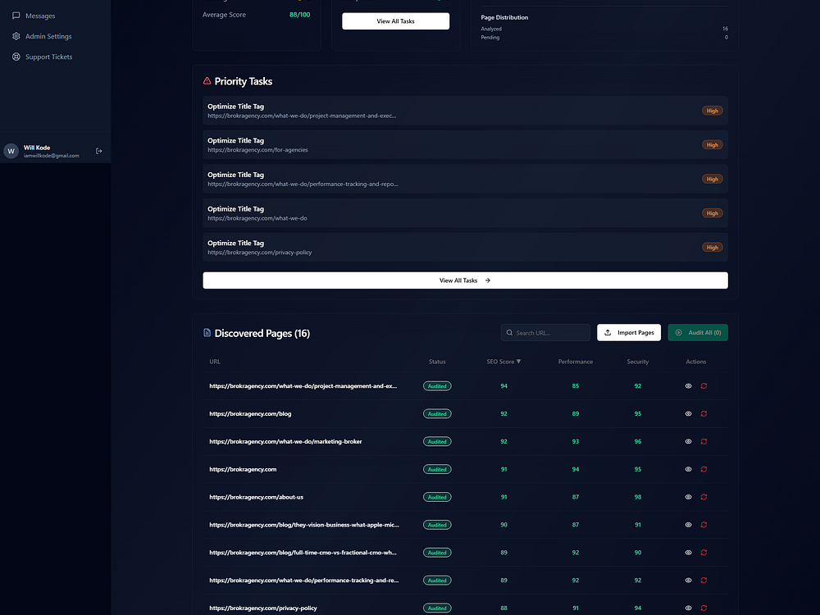
Task: Click the Audited badge on the about-us row
Action: click(x=437, y=497)
